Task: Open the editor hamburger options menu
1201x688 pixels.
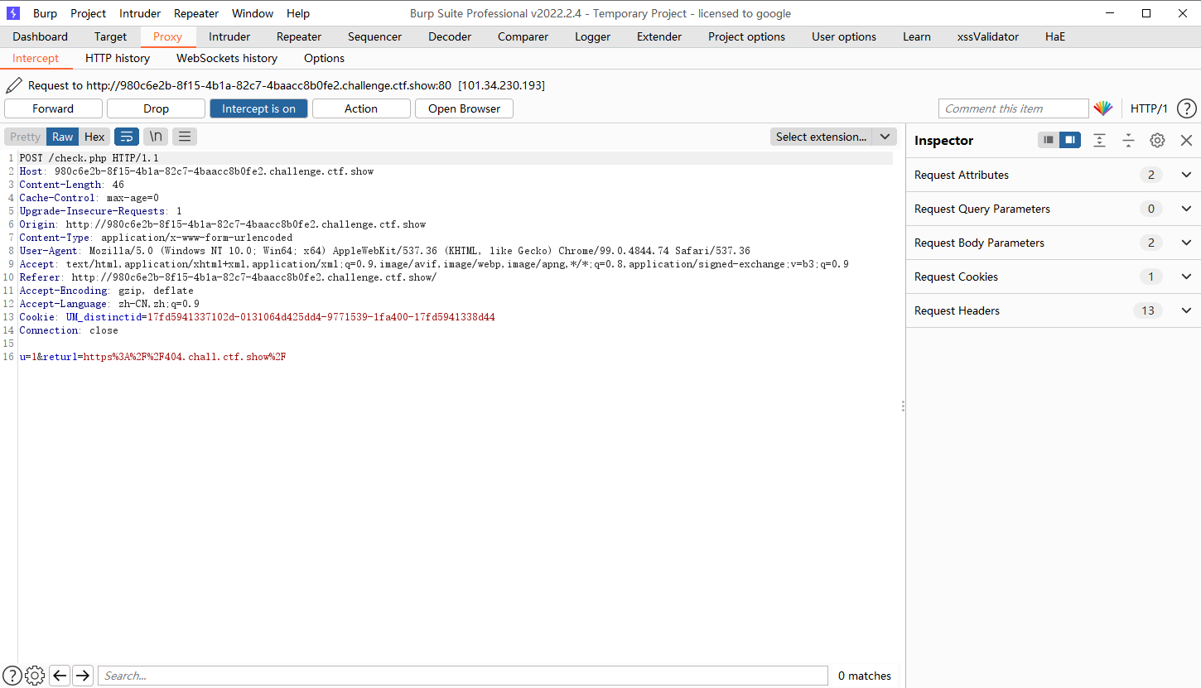Action: tap(185, 137)
